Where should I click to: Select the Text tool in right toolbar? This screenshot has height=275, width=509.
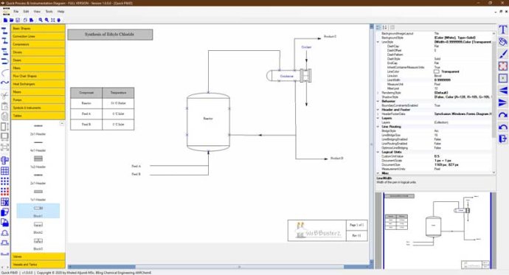502,29
